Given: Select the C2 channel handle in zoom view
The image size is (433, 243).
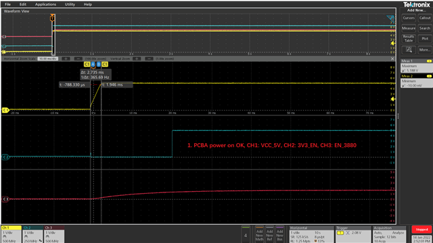Looking at the screenshot, I should click(x=5, y=157).
